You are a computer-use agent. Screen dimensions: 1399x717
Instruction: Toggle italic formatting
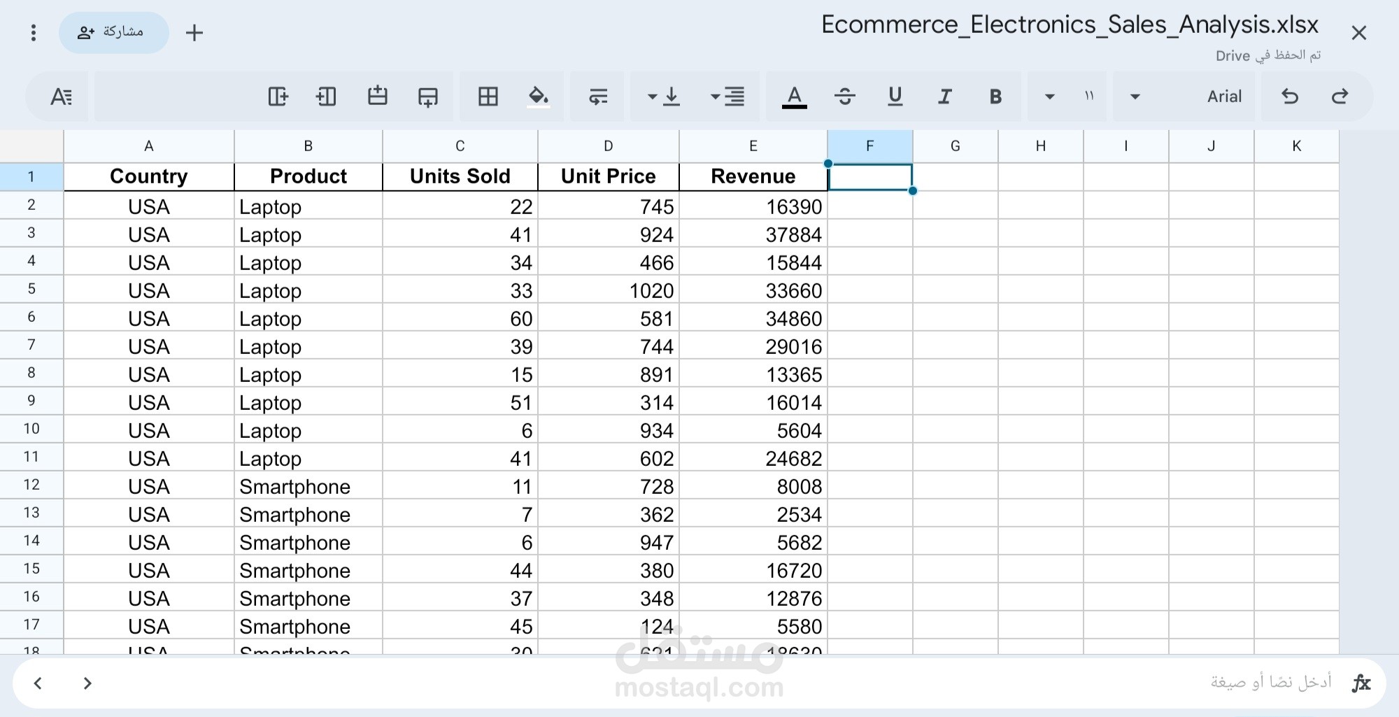pos(945,97)
